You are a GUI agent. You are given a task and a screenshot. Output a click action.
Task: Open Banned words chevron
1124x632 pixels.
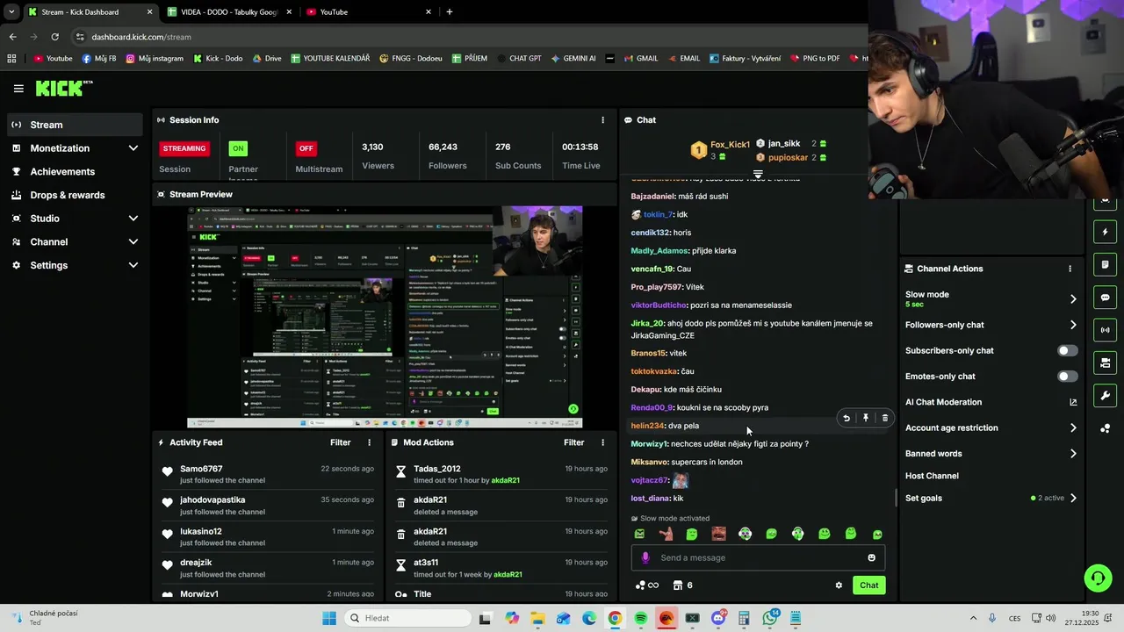click(x=1073, y=454)
